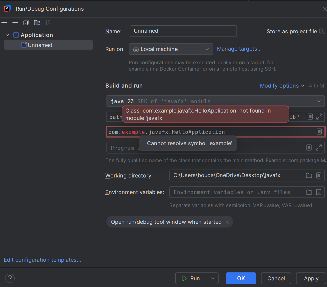Browse for the working directory folder
This screenshot has width=327, height=287.
(x=309, y=175)
